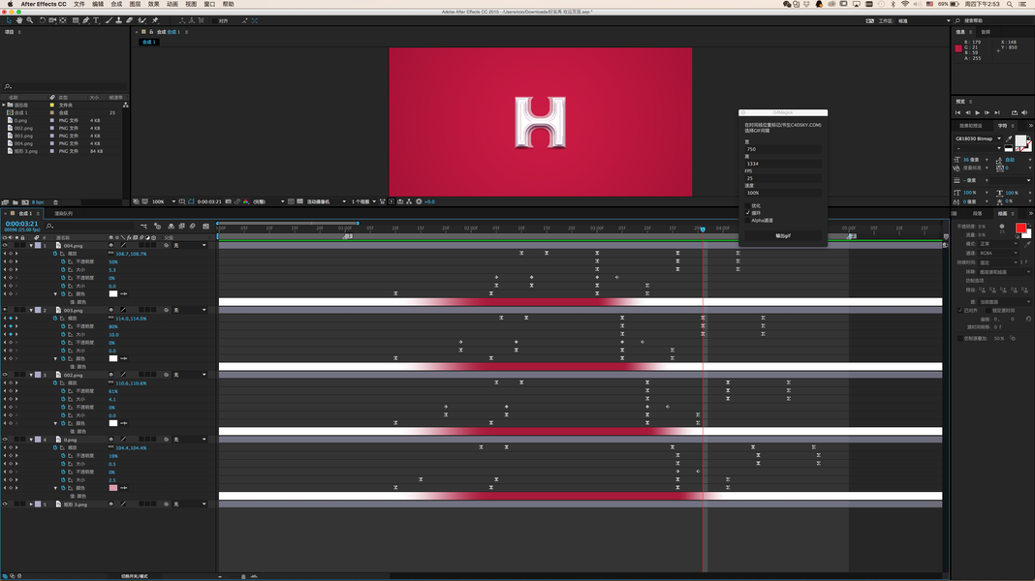Open the font family GB18030 Bitmap dropdown

click(x=978, y=138)
